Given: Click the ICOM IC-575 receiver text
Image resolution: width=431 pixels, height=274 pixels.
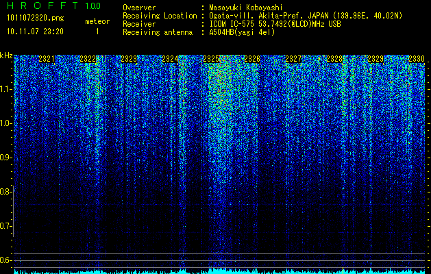Looking at the screenshot, I should (275, 24).
